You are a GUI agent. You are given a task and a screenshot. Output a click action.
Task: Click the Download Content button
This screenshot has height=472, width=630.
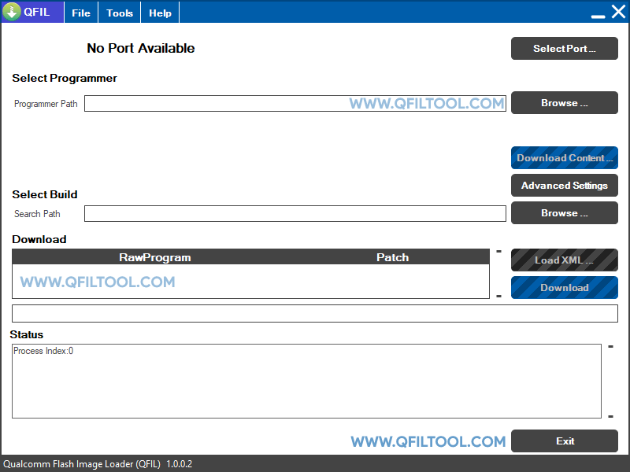tap(564, 157)
